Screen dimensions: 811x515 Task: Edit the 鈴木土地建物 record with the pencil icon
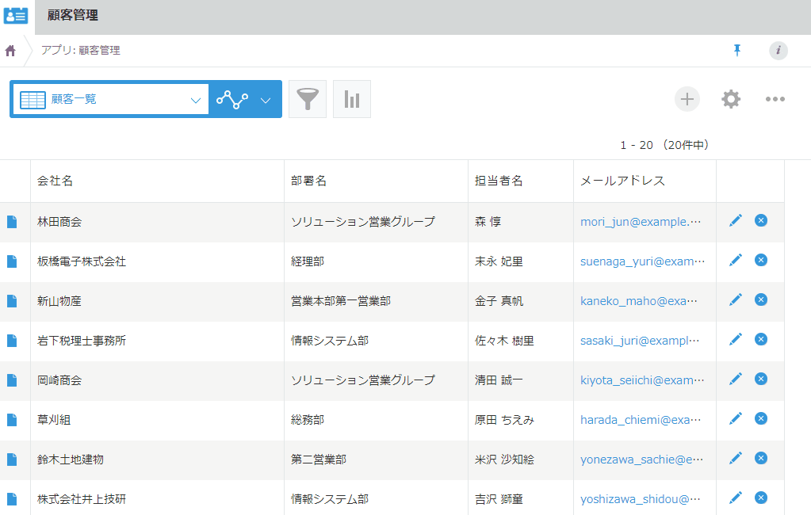735,458
